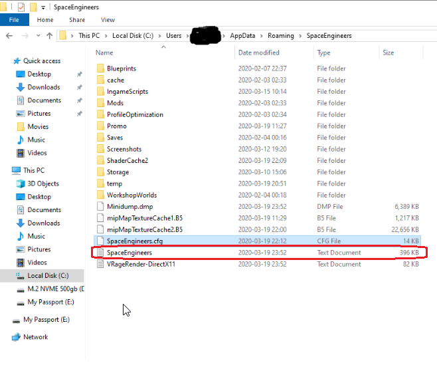
Task: Open the View ribbon tab
Action: pyautogui.click(x=108, y=20)
